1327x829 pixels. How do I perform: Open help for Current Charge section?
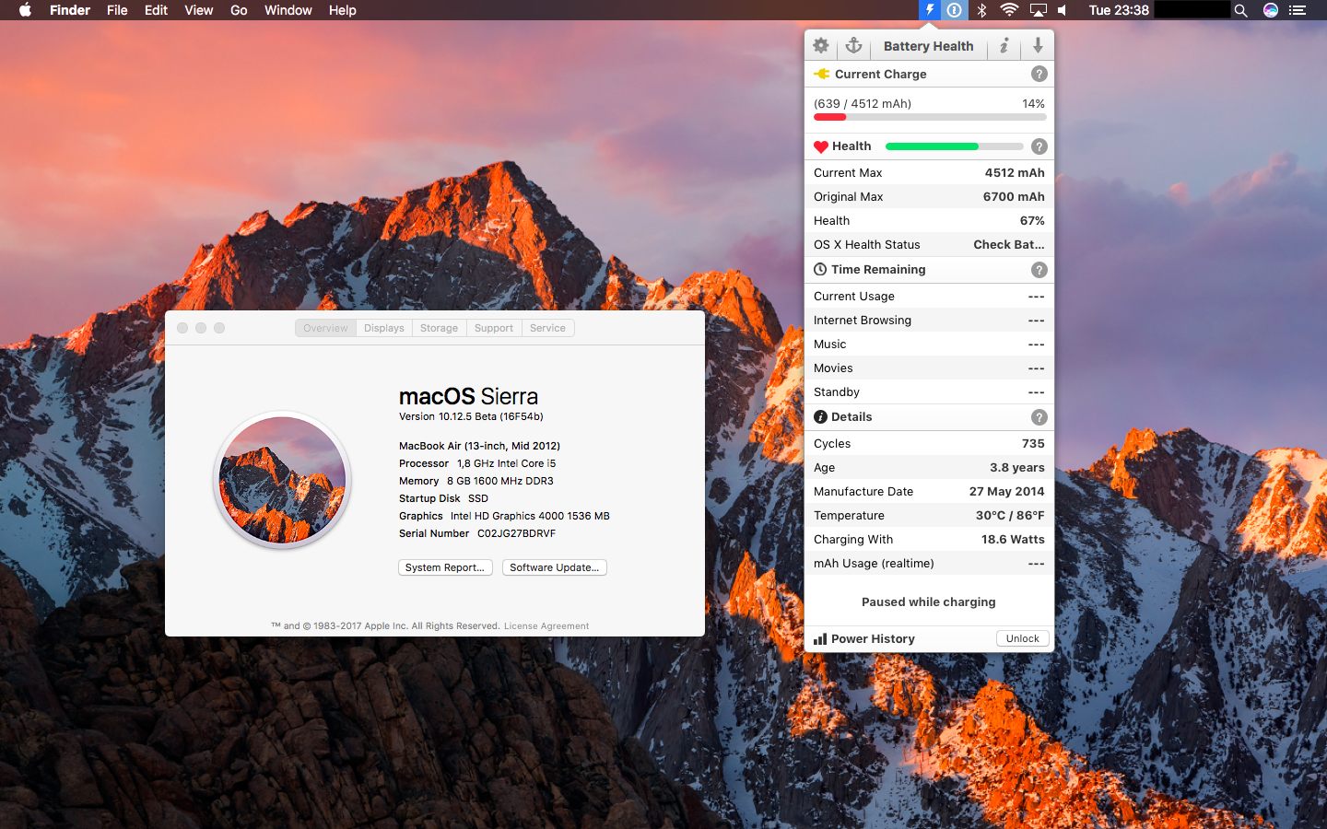1039,74
